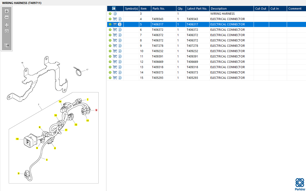Select callout 9 on the diagram
The image size is (306, 191).
pos(18,173)
